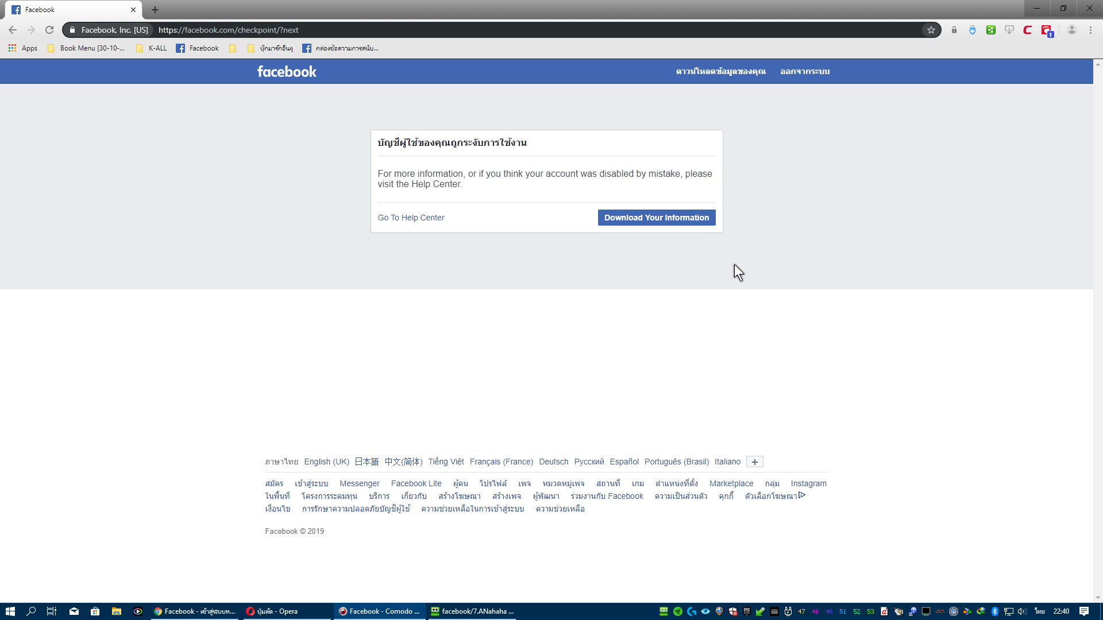Select Italiano language
Screen dimensions: 1103x620
pos(728,462)
